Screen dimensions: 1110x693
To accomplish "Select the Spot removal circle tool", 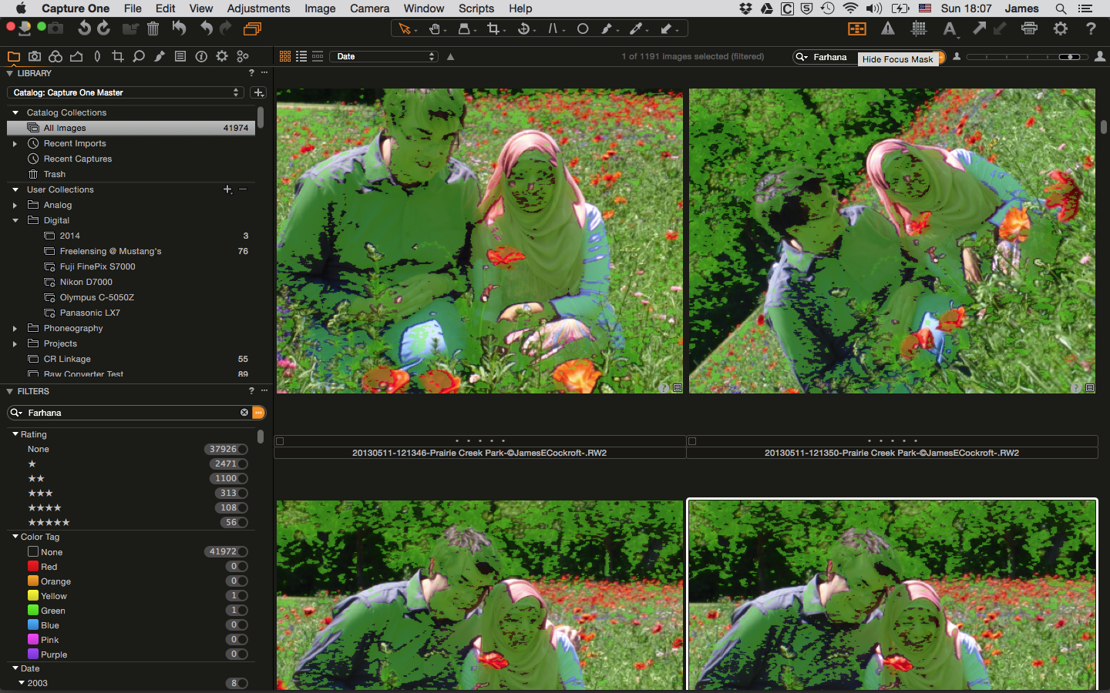I will (x=583, y=28).
